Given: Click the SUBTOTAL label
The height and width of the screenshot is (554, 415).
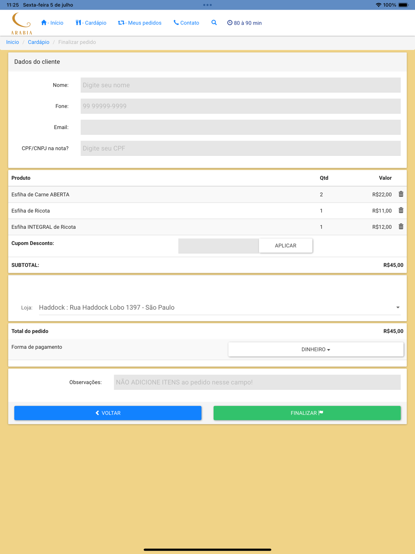Looking at the screenshot, I should pos(25,265).
